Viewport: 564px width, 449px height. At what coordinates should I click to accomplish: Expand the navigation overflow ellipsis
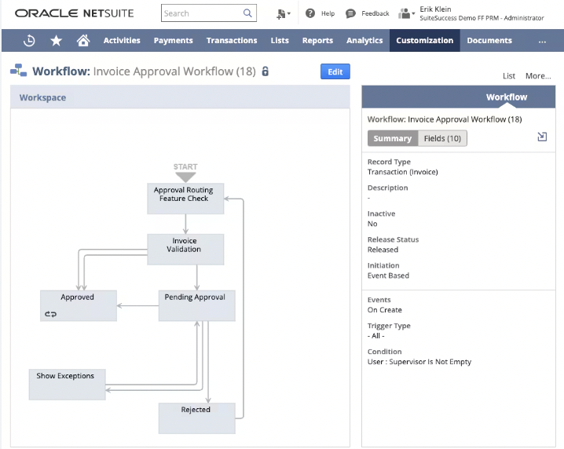542,41
